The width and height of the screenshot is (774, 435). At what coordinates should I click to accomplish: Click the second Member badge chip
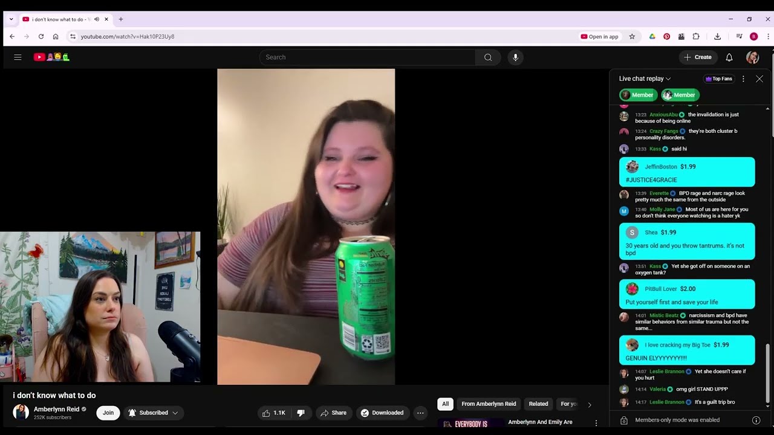point(680,95)
